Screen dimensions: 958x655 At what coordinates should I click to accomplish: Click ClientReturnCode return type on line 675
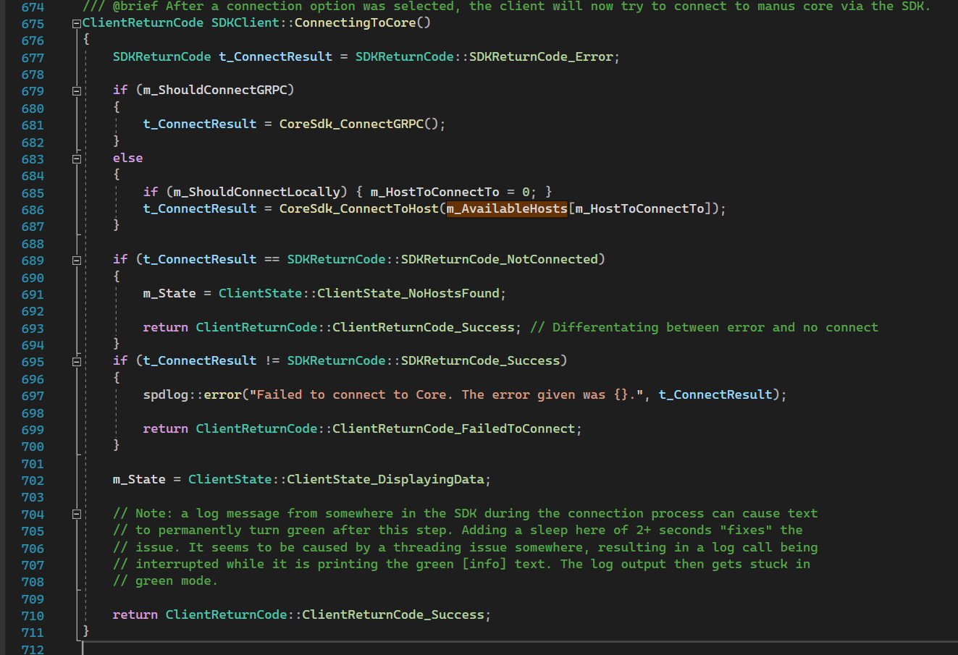pos(143,22)
